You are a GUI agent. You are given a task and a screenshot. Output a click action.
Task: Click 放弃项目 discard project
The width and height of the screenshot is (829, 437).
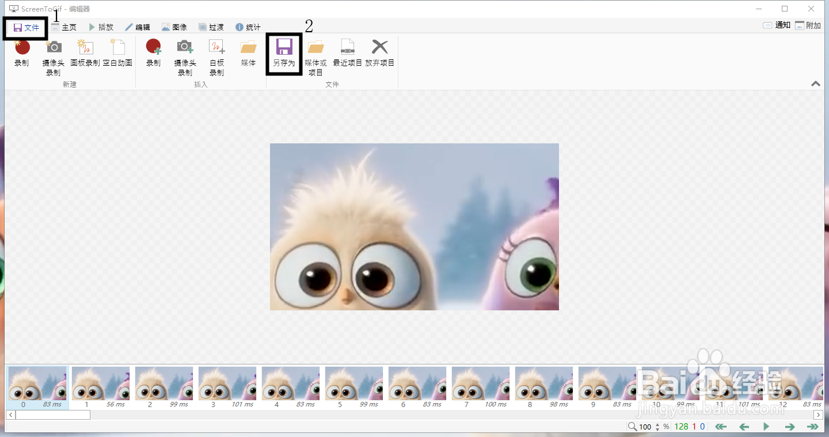(380, 54)
